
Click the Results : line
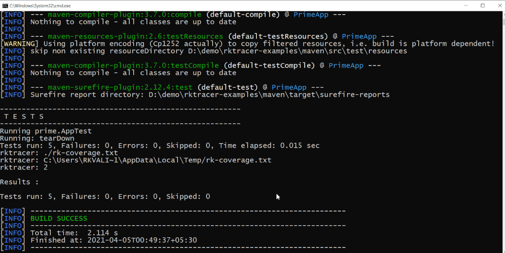(x=19, y=182)
